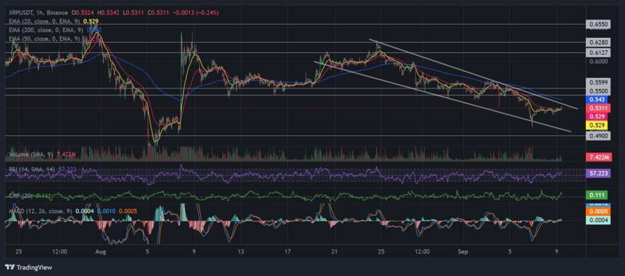Click the 0.6550 price level label
625x276 pixels.
(x=598, y=24)
